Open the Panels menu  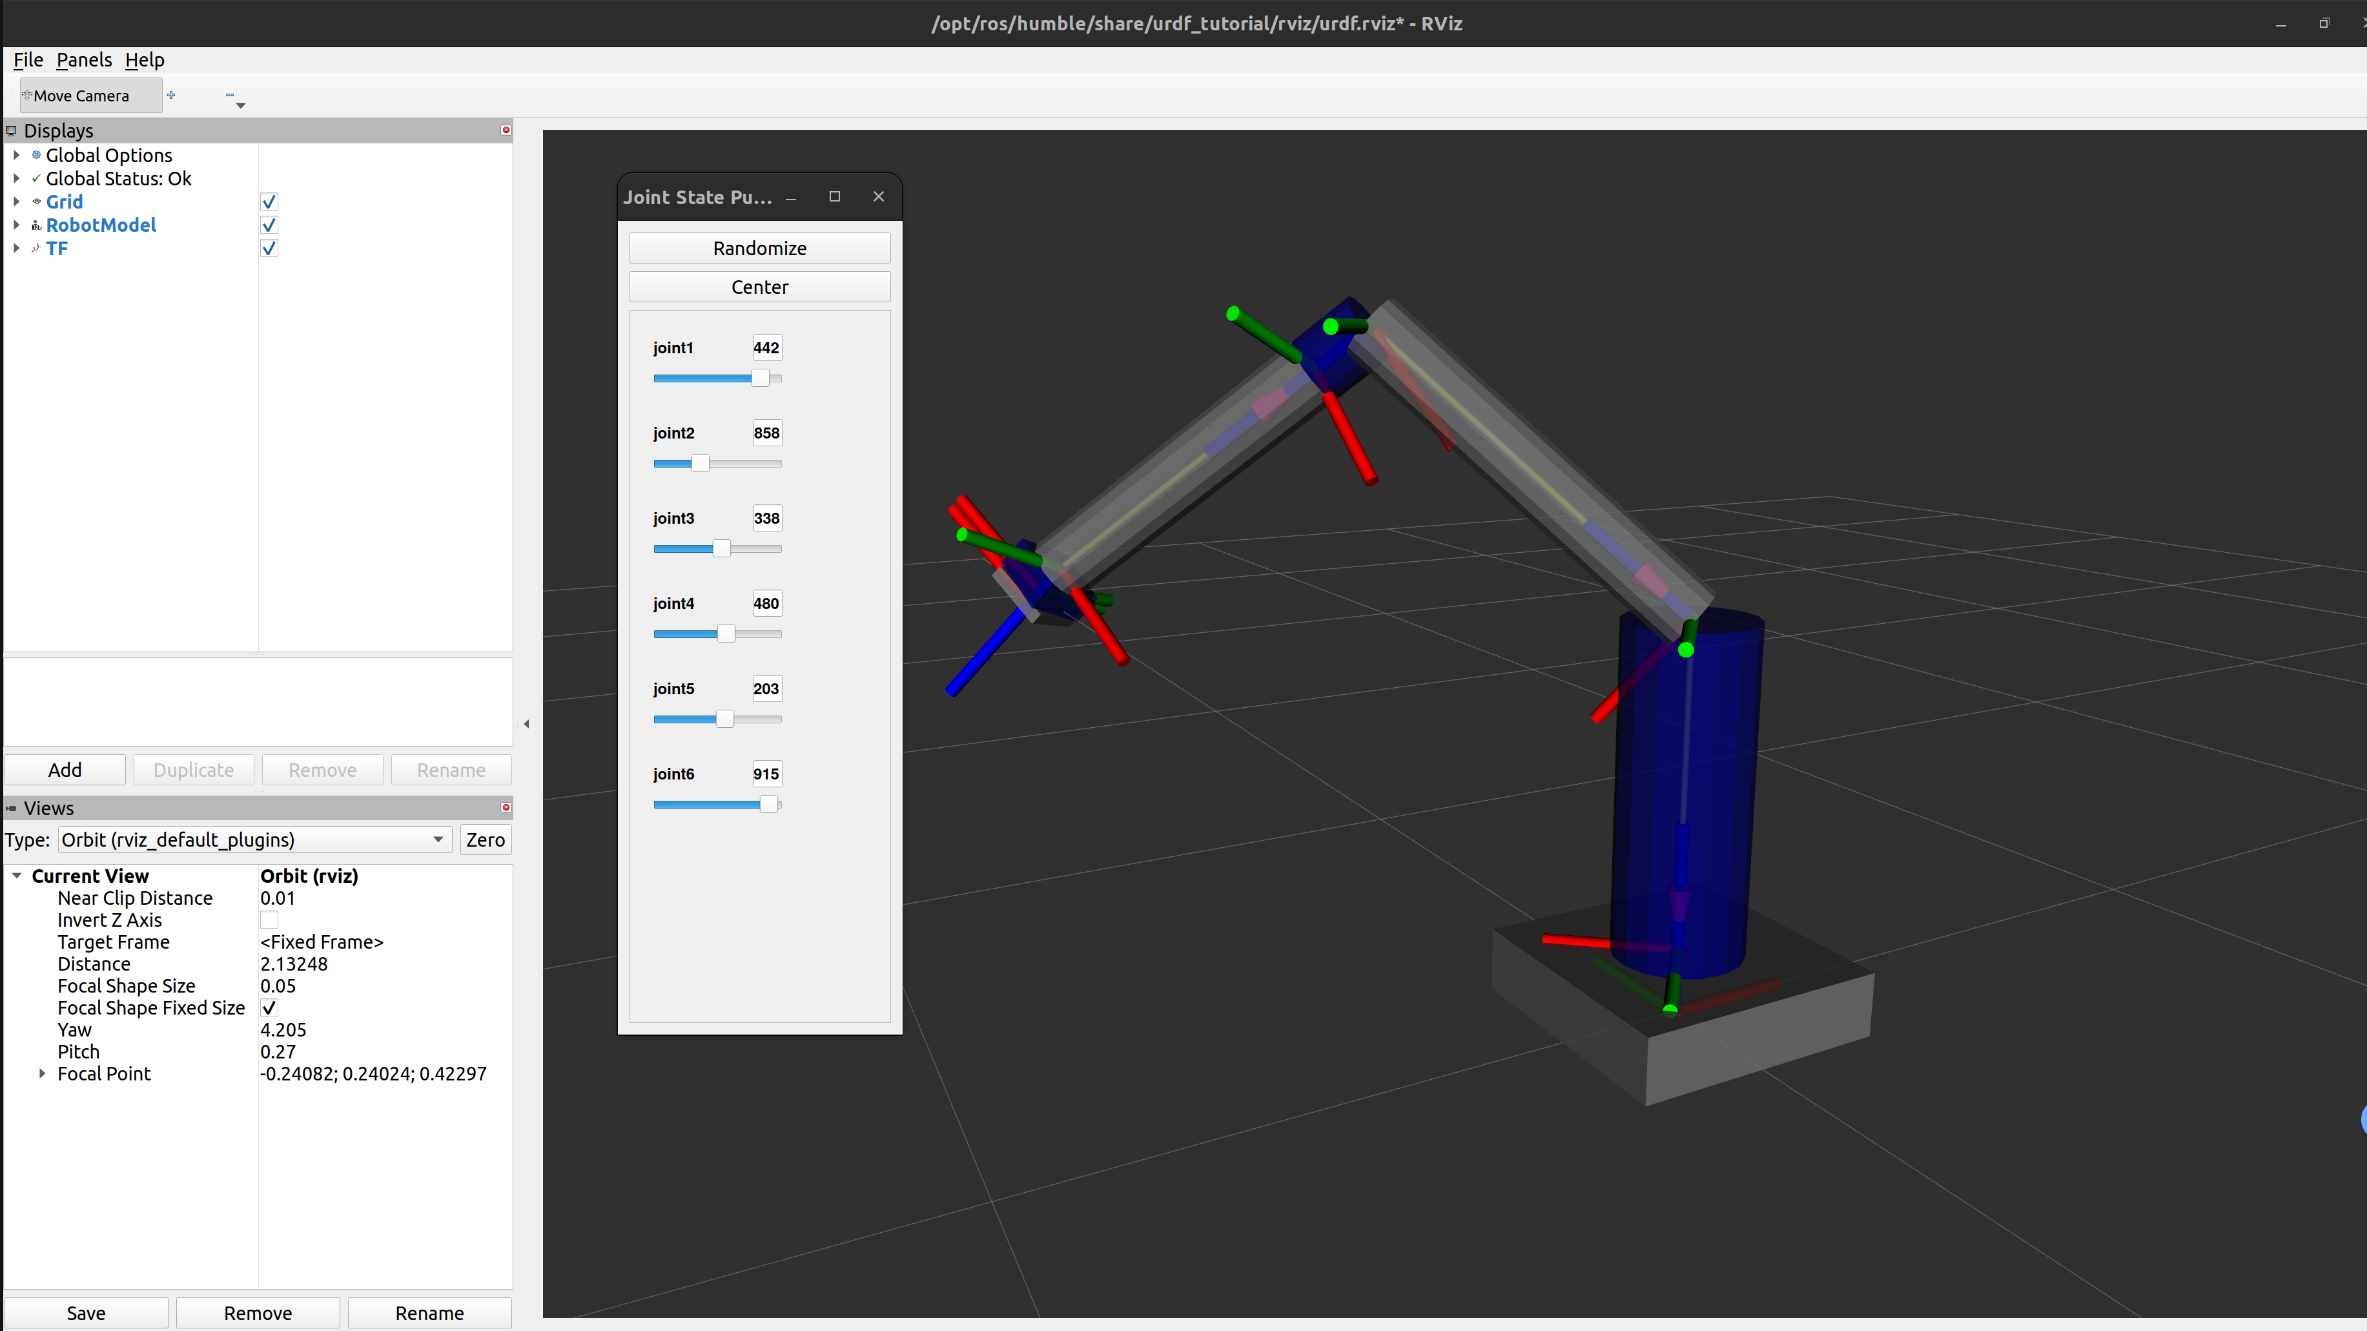[84, 60]
